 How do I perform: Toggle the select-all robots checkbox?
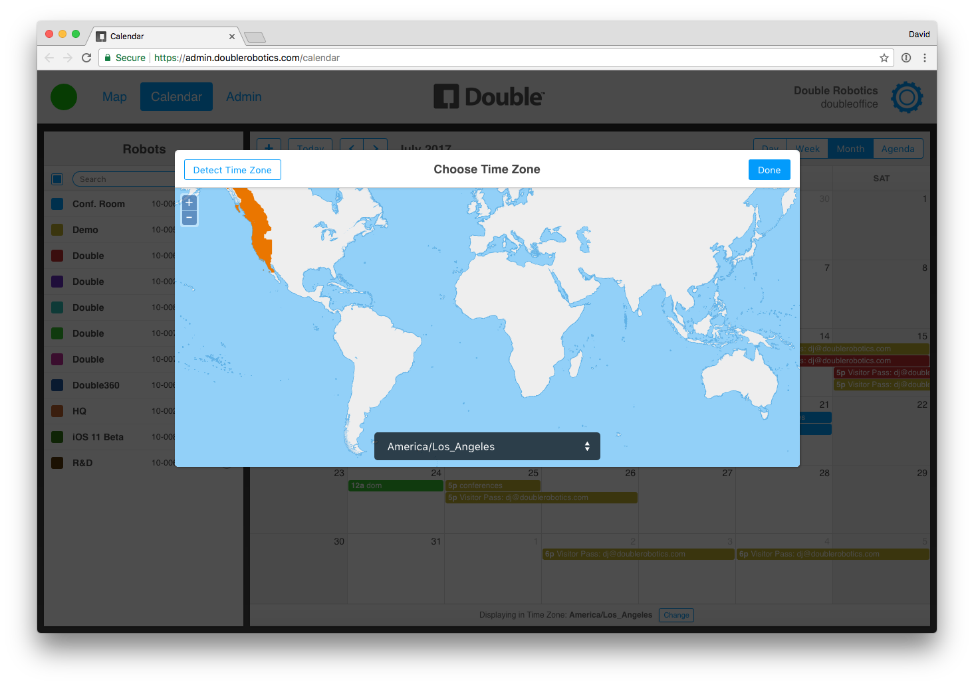pyautogui.click(x=57, y=179)
